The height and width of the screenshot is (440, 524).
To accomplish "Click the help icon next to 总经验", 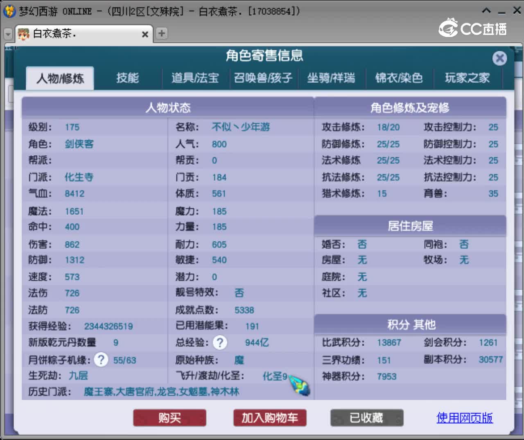I will (220, 342).
